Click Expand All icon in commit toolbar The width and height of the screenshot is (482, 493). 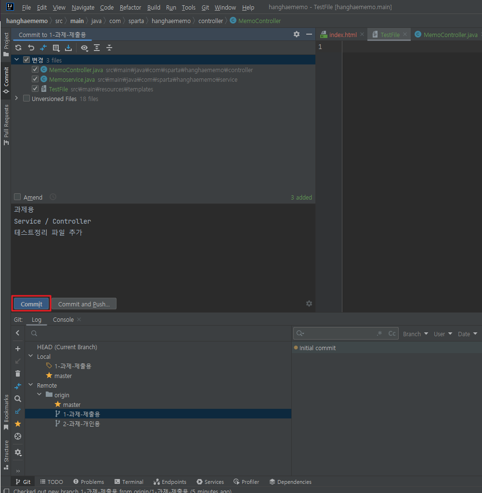(97, 48)
